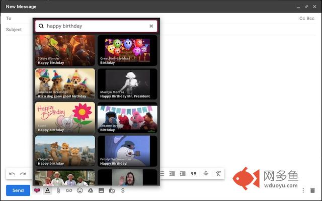Add Cc recipients link
This screenshot has width=322, height=201.
click(x=302, y=19)
